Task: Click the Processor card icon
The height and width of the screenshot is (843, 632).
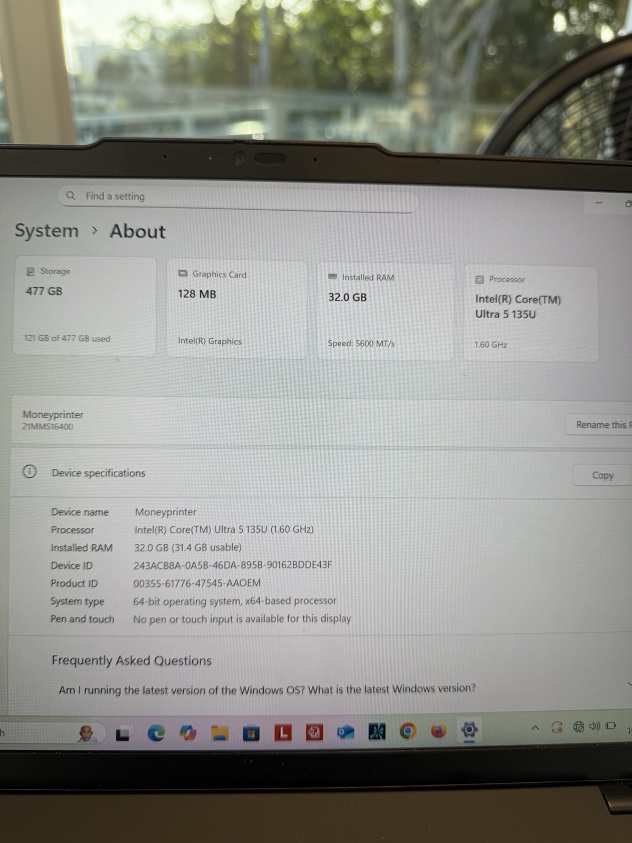Action: 479,280
